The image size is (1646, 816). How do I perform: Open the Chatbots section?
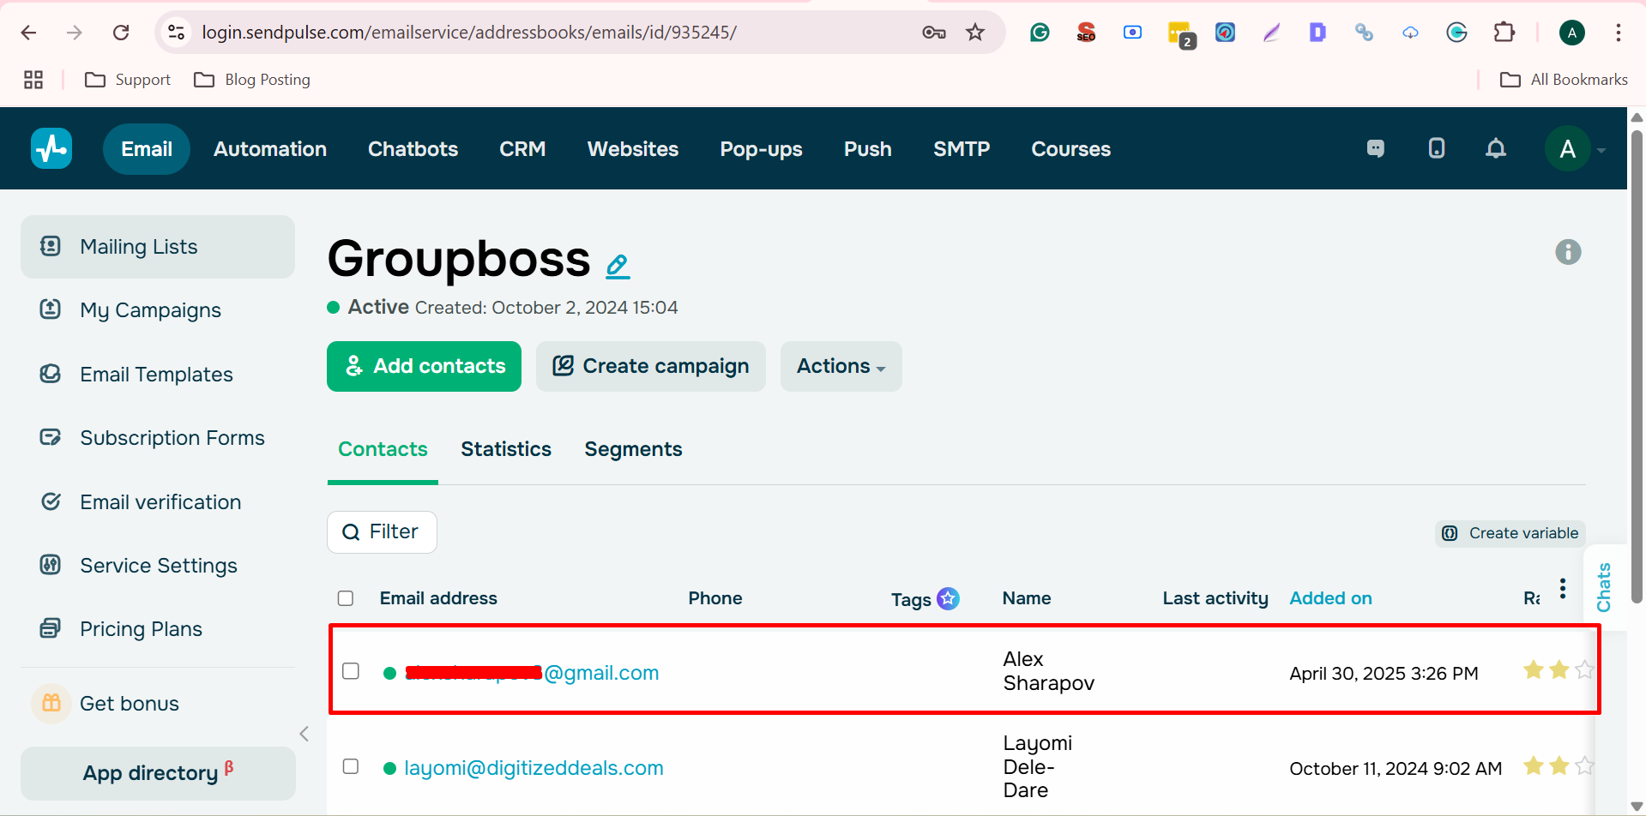[413, 149]
